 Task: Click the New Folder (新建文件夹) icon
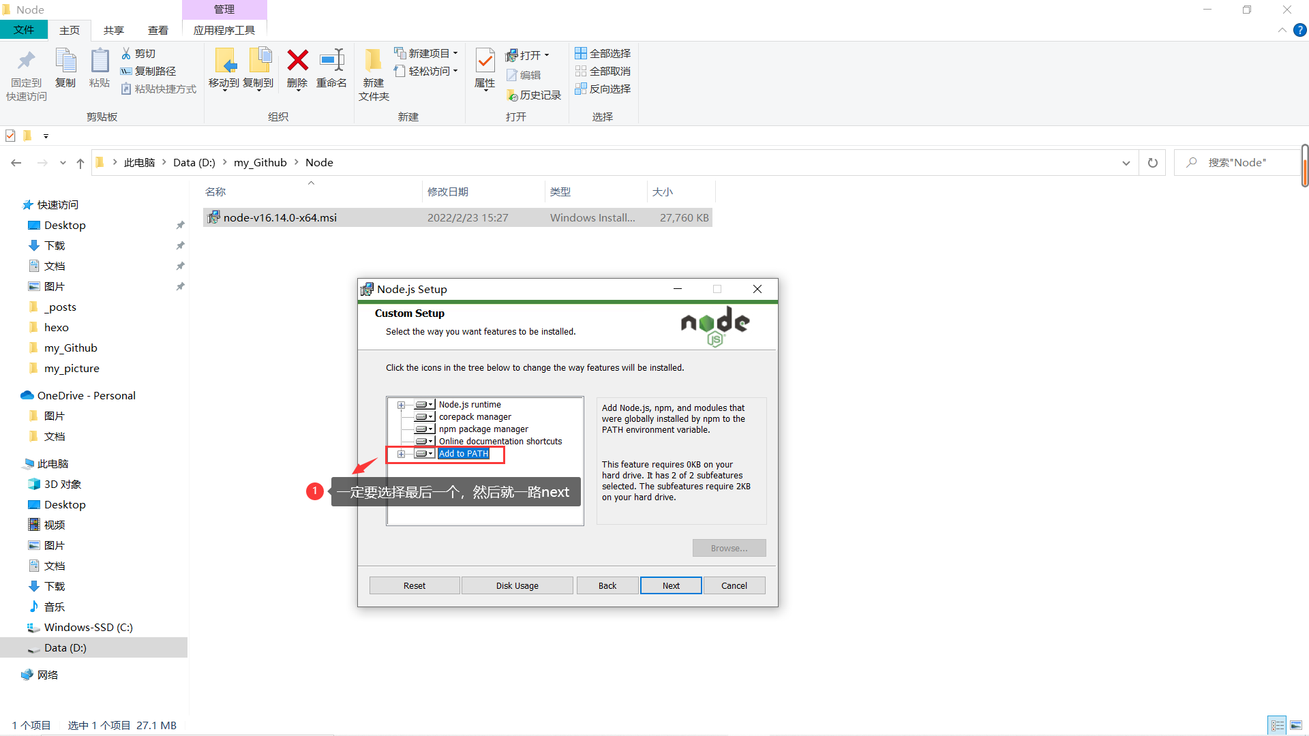(373, 61)
